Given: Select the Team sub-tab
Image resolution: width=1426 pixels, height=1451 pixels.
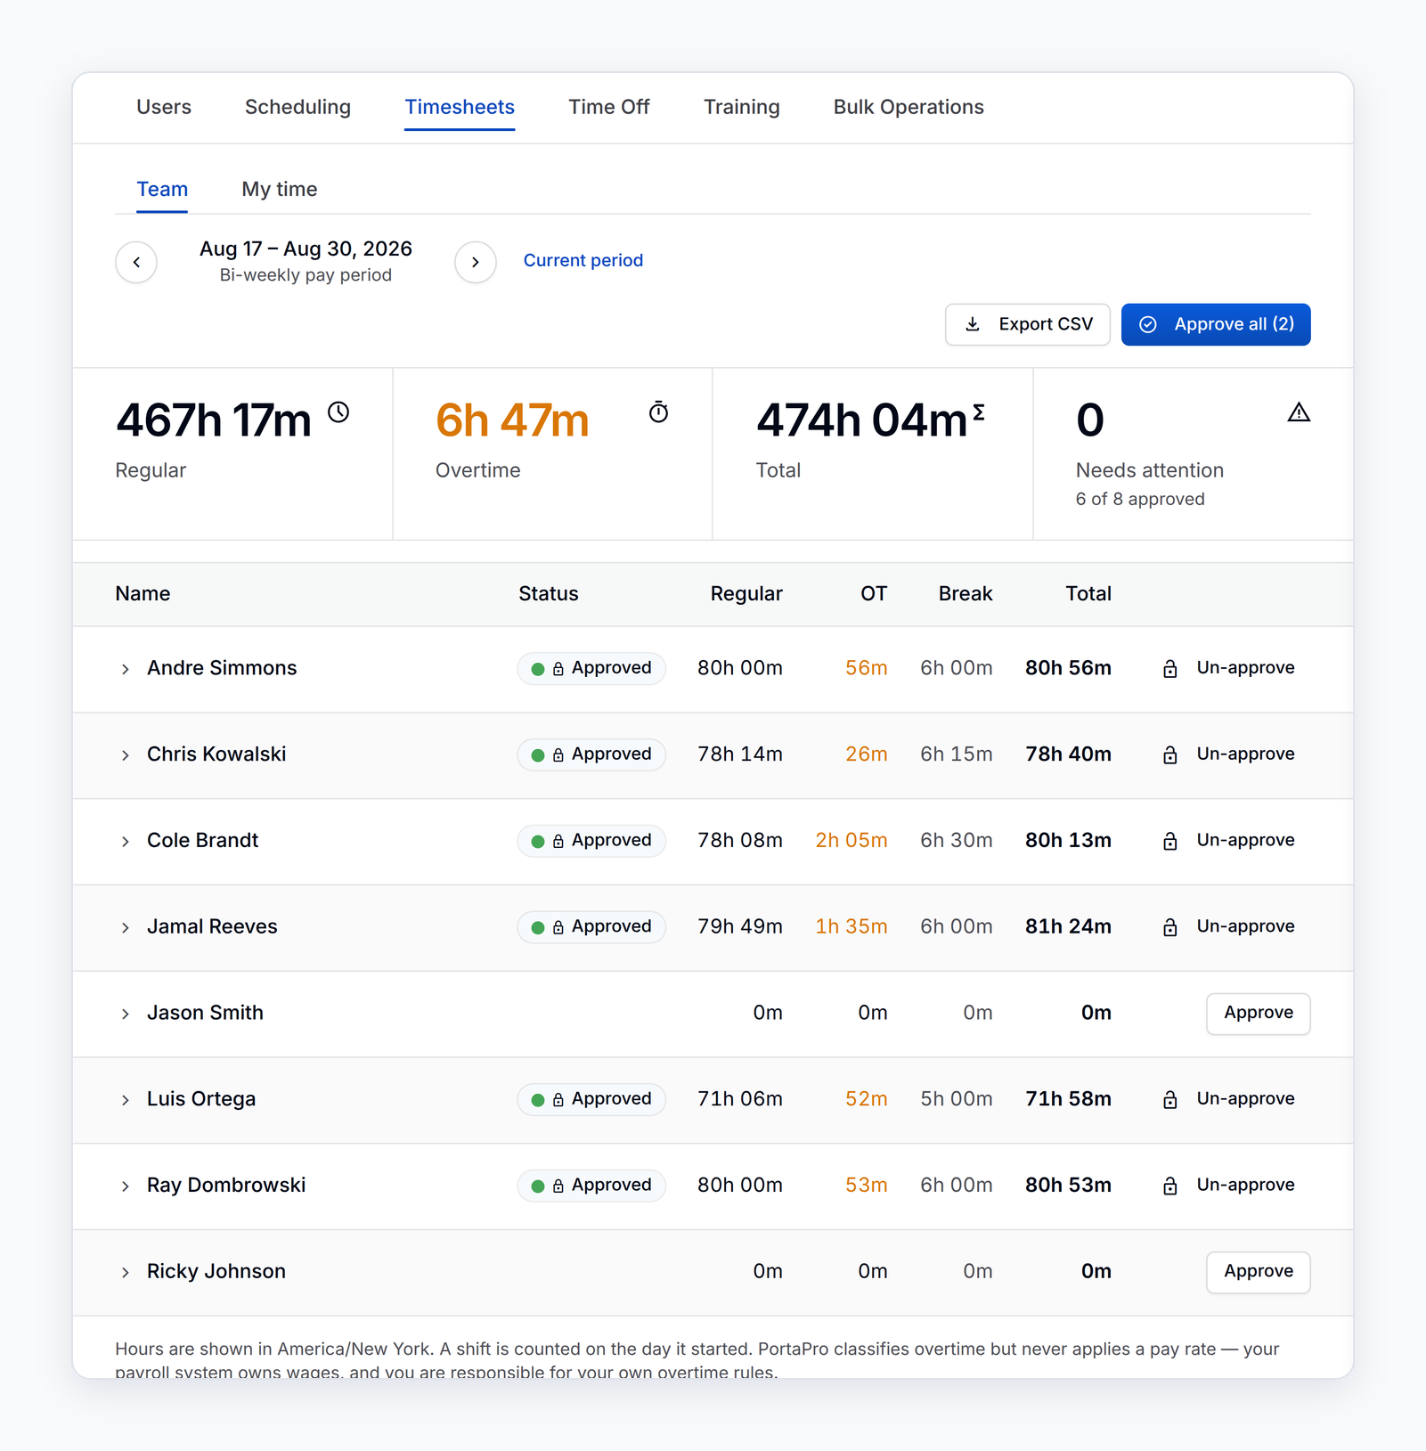Looking at the screenshot, I should [162, 189].
